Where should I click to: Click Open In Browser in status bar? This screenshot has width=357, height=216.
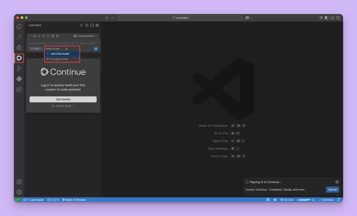(x=74, y=200)
